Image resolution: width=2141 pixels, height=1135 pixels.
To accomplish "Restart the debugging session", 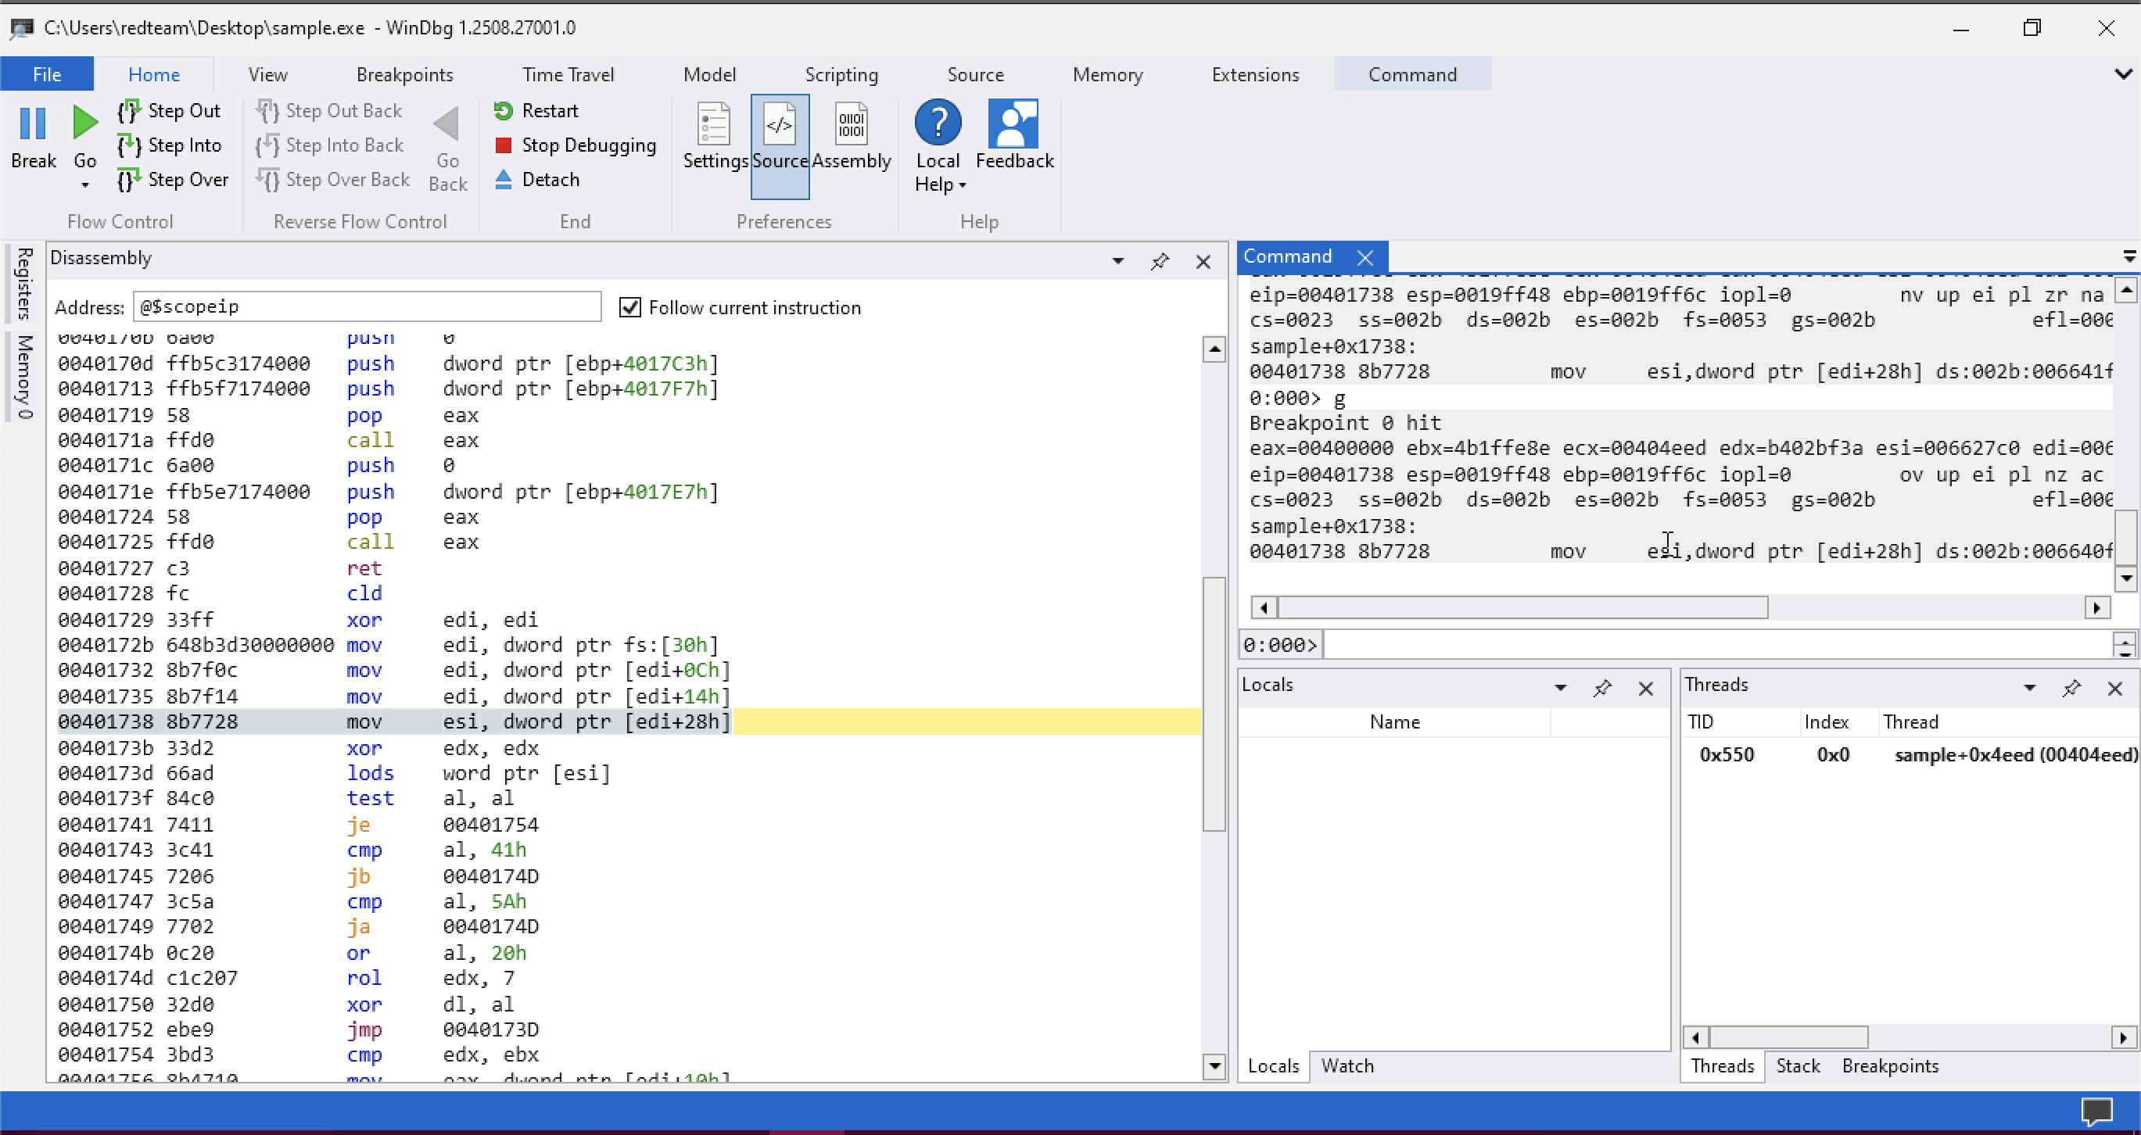I will pos(536,110).
